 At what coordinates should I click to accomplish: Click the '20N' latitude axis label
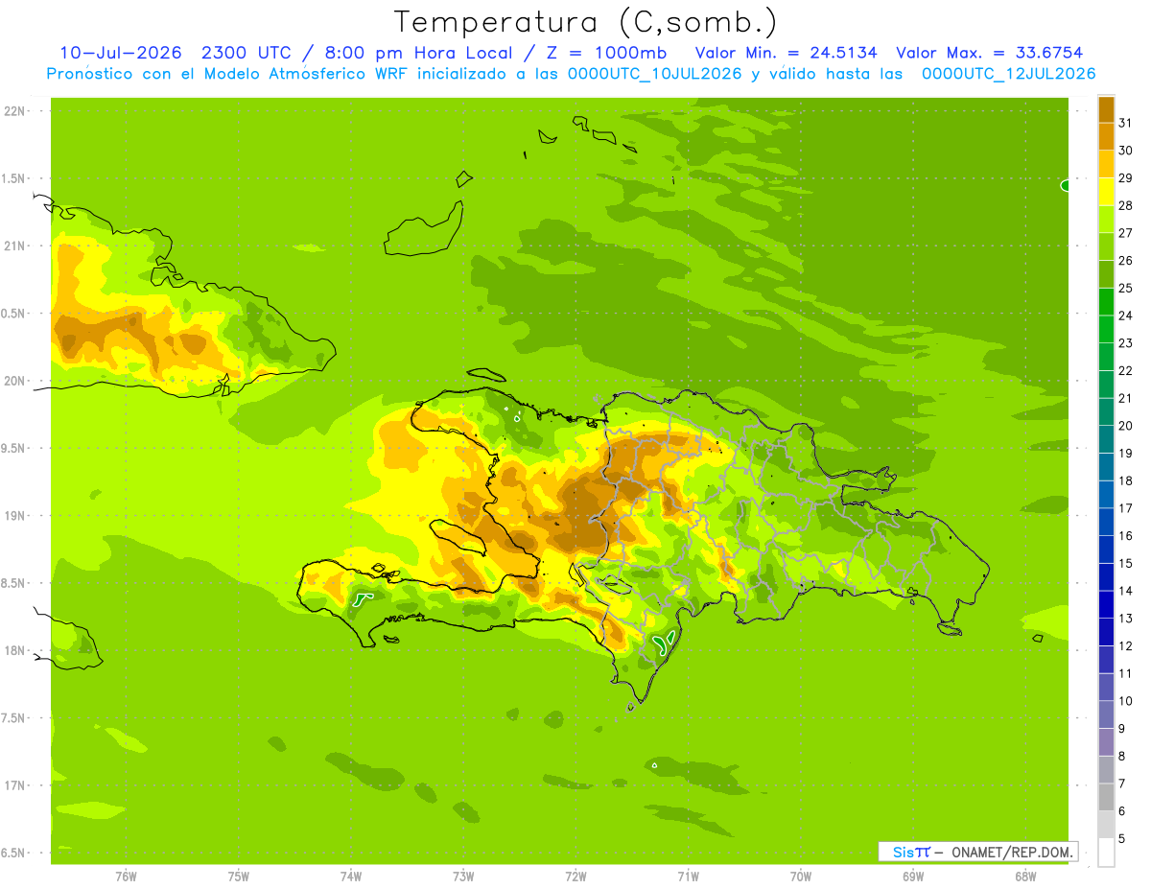[x=14, y=381]
